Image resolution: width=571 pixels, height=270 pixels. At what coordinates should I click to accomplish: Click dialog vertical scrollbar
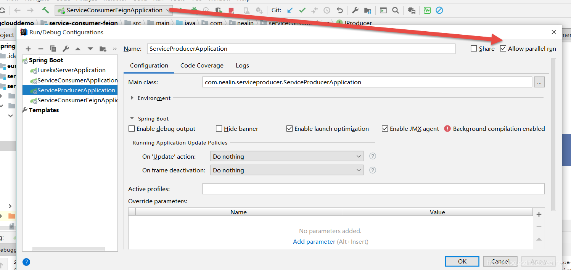(553, 135)
